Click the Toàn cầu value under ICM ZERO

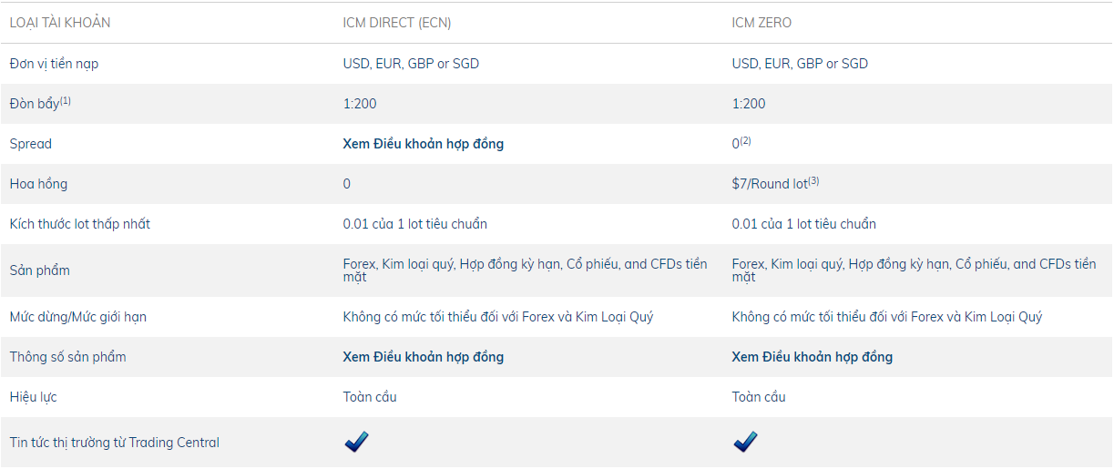(x=759, y=397)
